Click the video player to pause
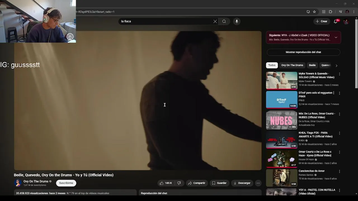The width and height of the screenshot is (358, 201). click(138, 100)
